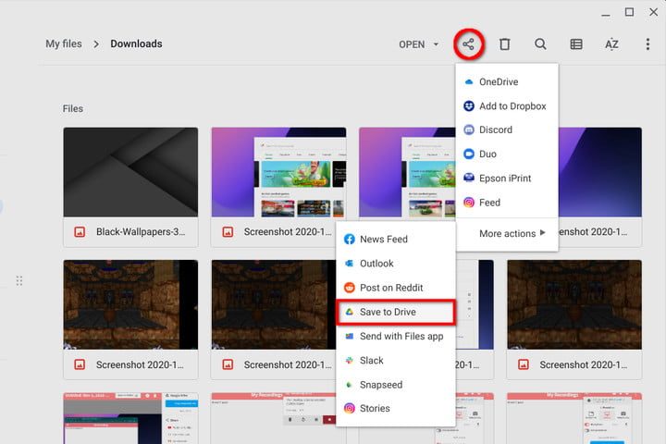Expand More actions submenu
Screen dimensions: 666x444
coord(507,233)
